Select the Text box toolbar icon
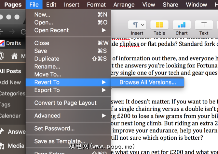 (204, 25)
